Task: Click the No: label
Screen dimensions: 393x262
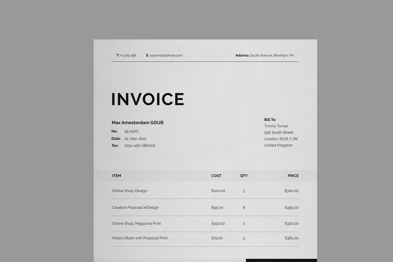Action: 114,131
